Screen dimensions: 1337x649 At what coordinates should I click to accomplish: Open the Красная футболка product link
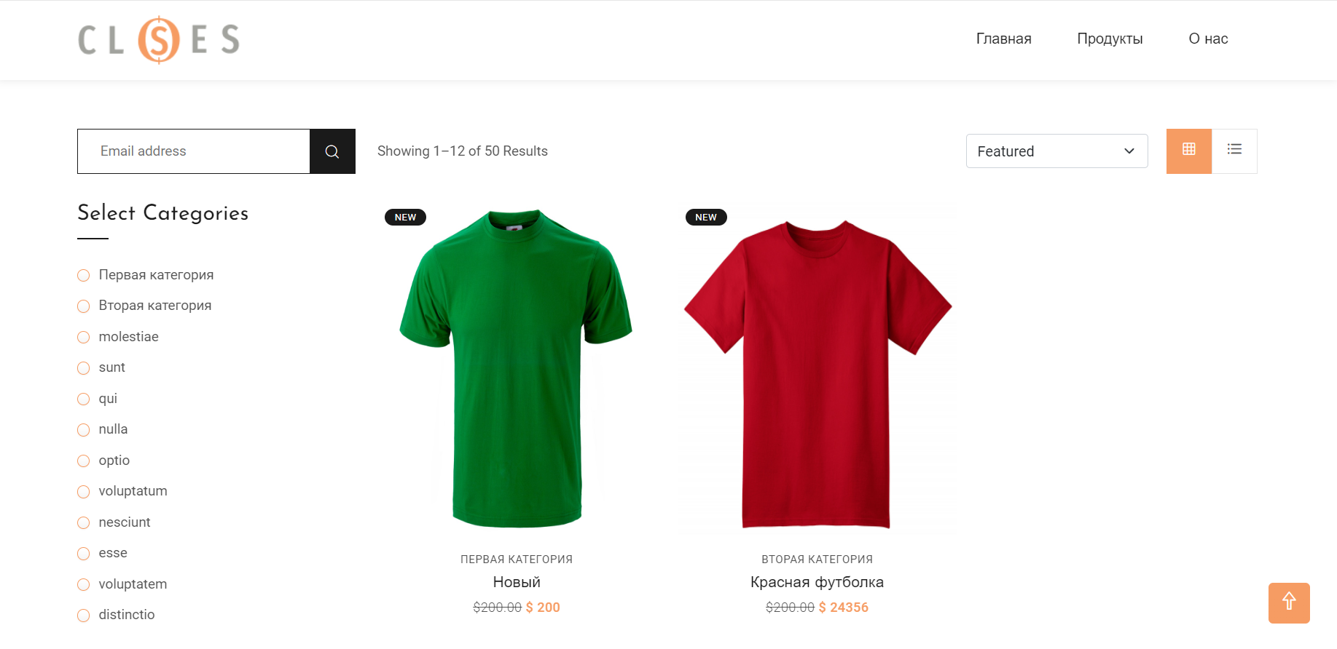click(x=817, y=582)
